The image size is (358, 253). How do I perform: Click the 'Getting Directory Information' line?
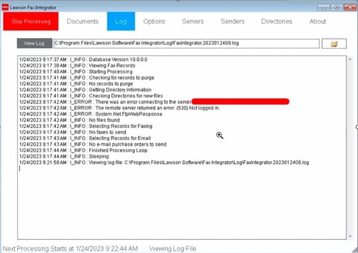[85, 90]
